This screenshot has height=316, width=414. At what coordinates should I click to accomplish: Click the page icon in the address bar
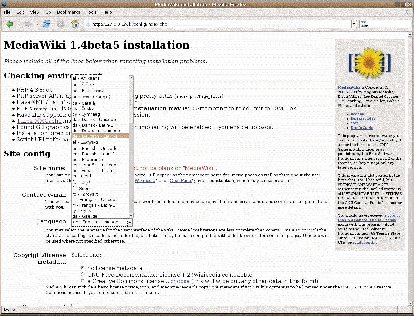click(x=87, y=24)
